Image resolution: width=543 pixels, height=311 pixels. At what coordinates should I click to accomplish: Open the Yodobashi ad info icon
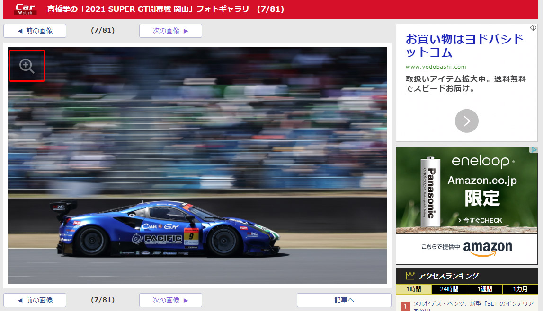pyautogui.click(x=534, y=27)
